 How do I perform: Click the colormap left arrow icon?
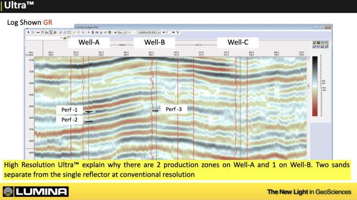(x=323, y=43)
